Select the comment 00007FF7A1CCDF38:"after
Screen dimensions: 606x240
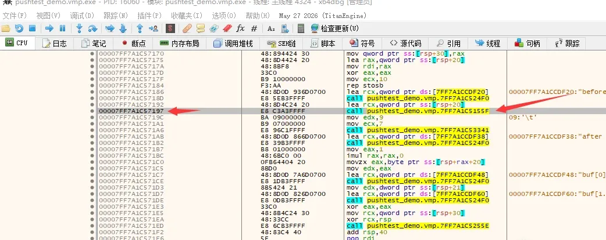(x=555, y=136)
